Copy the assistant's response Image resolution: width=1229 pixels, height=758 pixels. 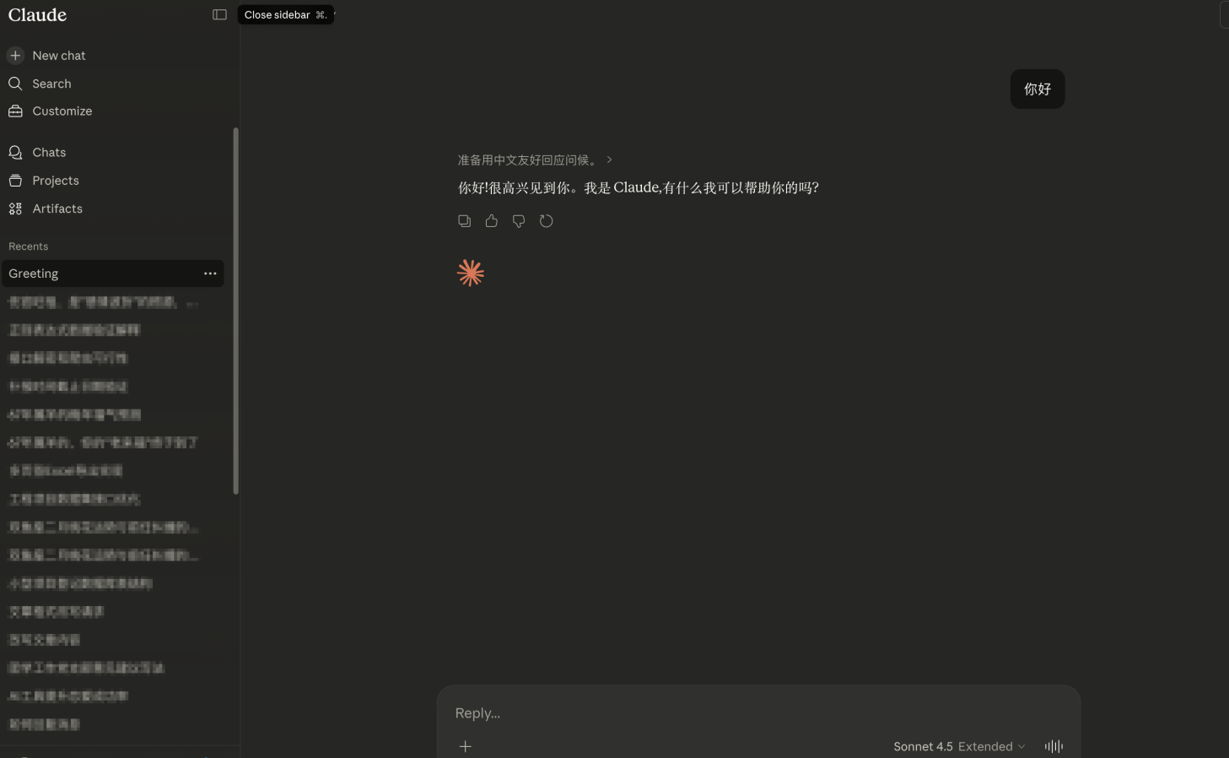coord(464,221)
